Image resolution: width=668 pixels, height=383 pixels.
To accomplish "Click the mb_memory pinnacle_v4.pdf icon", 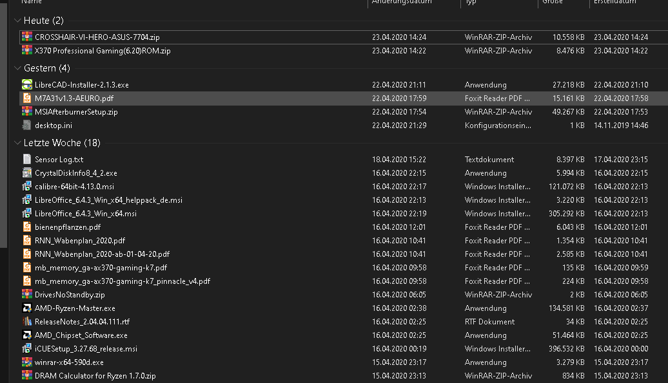I will click(27, 281).
